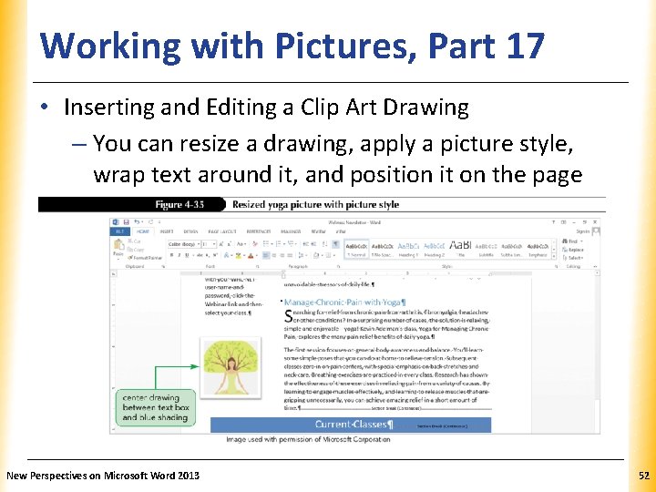Click the Sort icon
The height and width of the screenshot is (492, 656).
coord(324,244)
